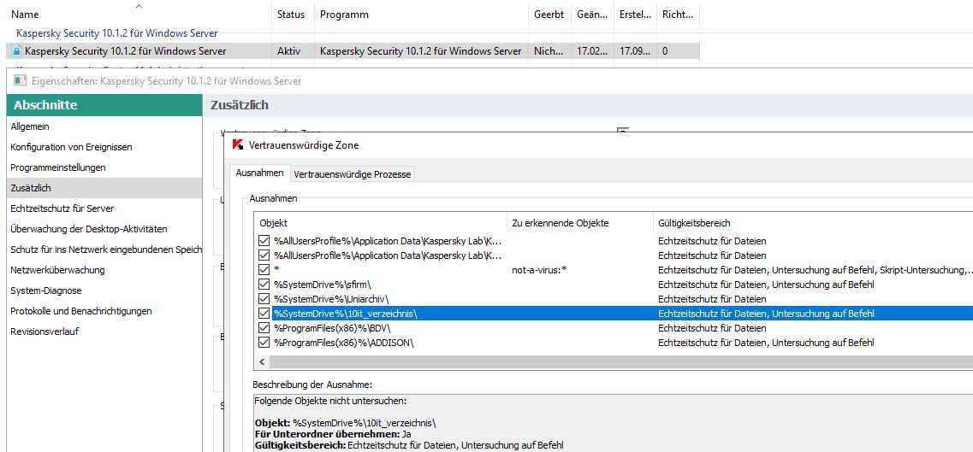The width and height of the screenshot is (973, 452).
Task: Sort by the Programm column header
Action: (x=344, y=15)
